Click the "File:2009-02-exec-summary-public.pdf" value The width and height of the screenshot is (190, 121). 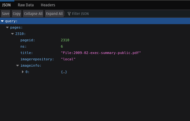(101, 53)
